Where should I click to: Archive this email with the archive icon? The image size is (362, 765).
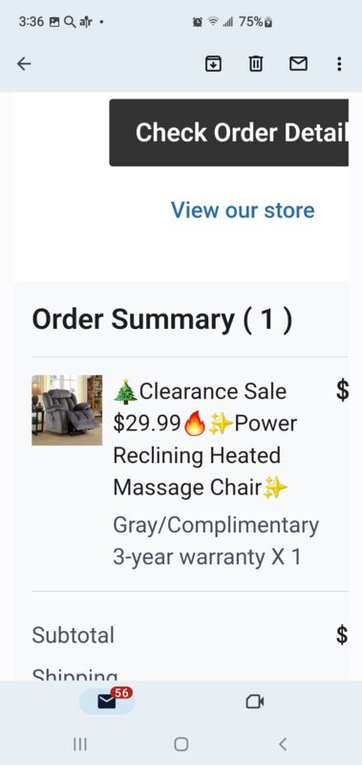tap(213, 64)
